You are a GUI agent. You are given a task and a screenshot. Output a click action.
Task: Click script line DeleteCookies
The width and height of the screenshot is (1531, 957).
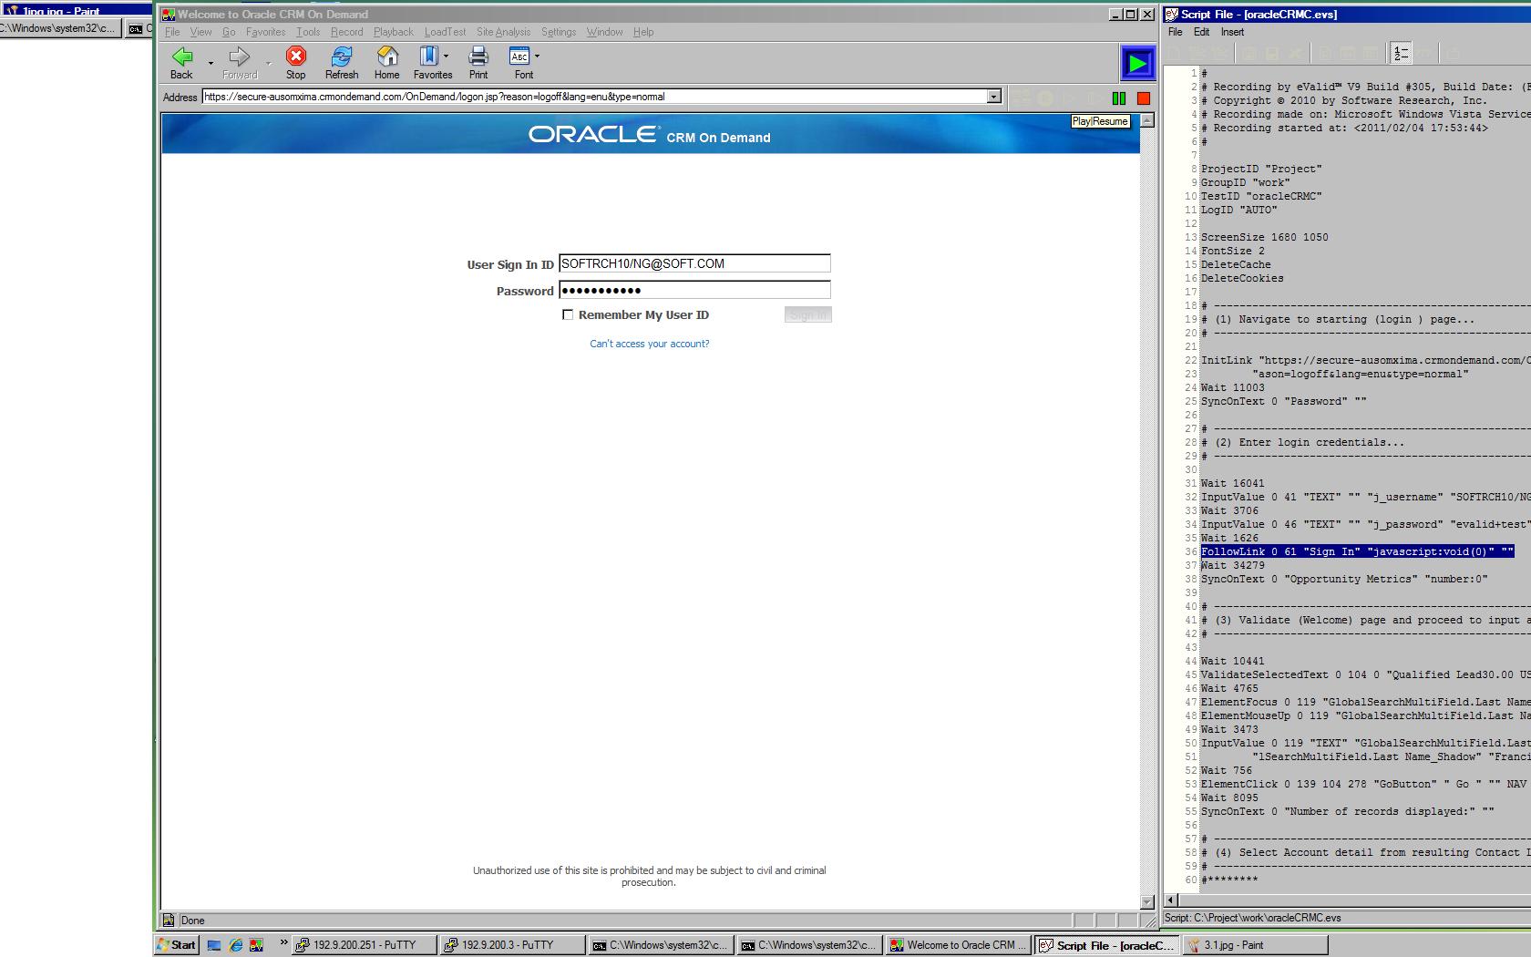(1242, 278)
